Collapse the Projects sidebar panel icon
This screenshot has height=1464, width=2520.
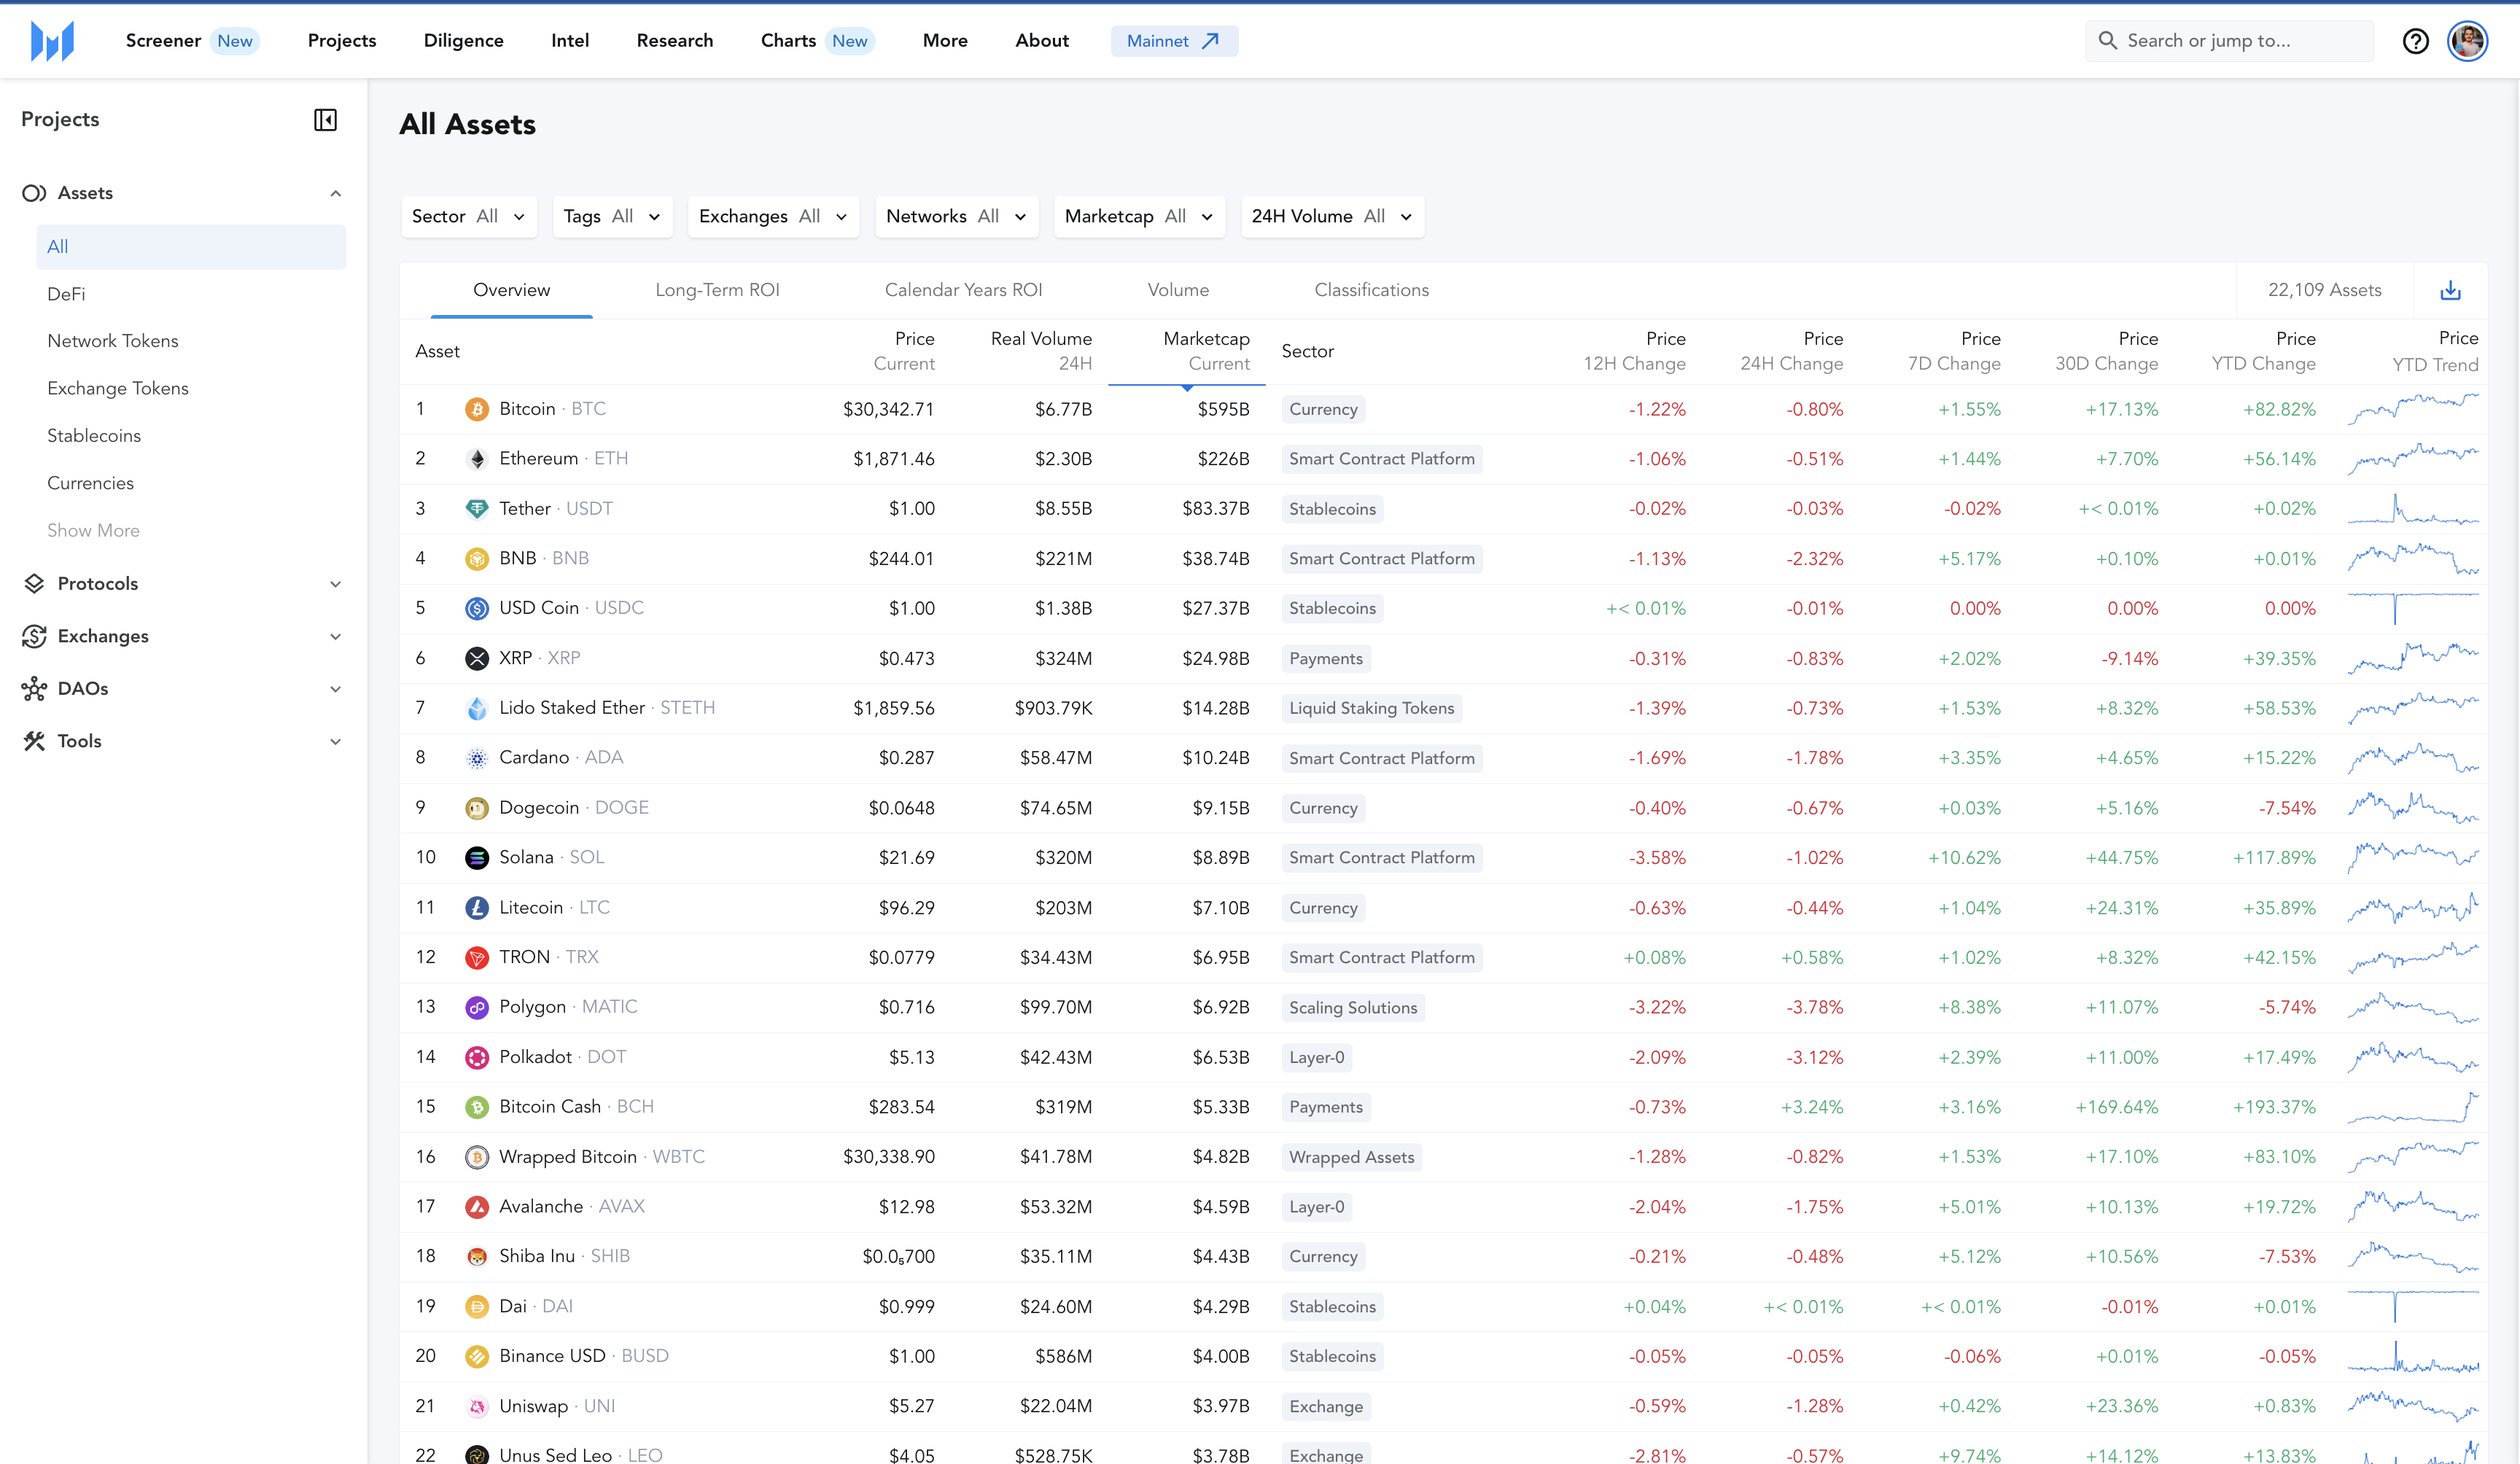click(325, 120)
